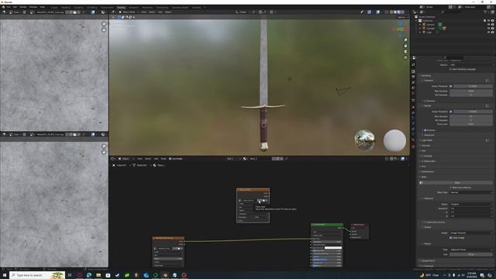Click the Margin Size field
Screen dimensions: 496x279
[471, 254]
